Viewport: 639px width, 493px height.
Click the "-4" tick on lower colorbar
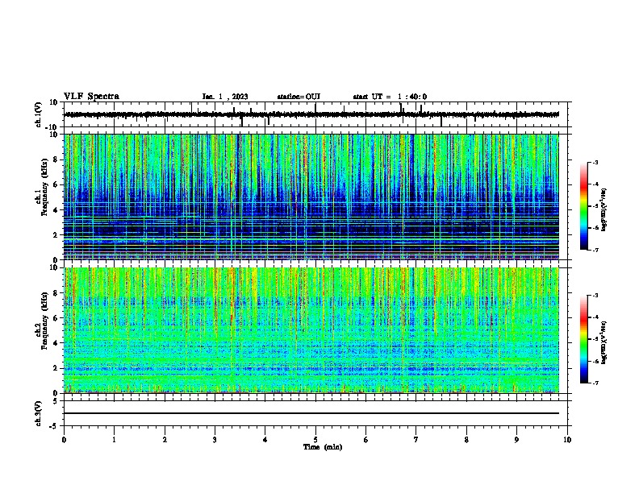pyautogui.click(x=595, y=317)
